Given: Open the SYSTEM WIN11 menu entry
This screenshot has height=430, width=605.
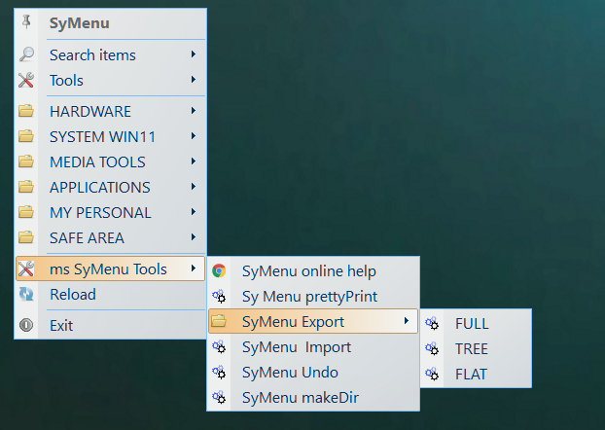Looking at the screenshot, I should pyautogui.click(x=110, y=136).
